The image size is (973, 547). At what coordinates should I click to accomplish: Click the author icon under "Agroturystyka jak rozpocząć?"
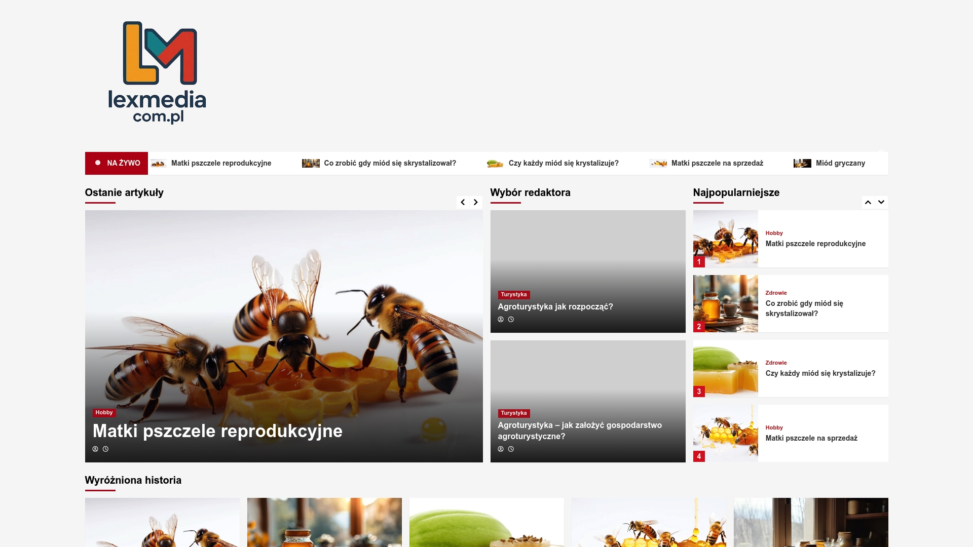coord(501,319)
